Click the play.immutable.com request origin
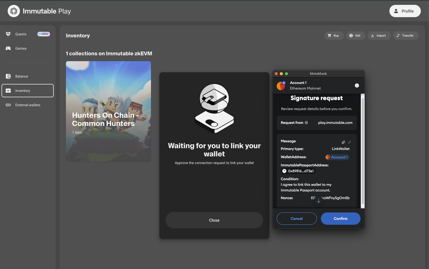 tap(335, 123)
